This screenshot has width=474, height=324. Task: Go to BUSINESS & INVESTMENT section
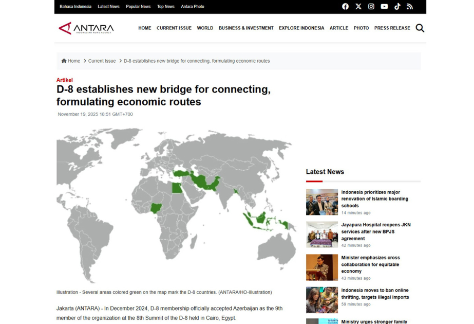[x=246, y=28]
